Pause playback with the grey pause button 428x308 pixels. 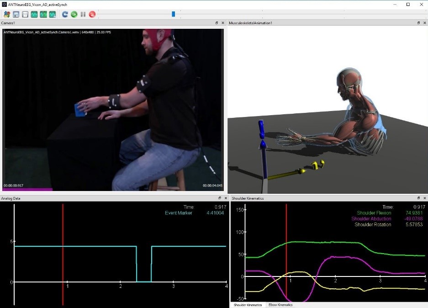83,14
